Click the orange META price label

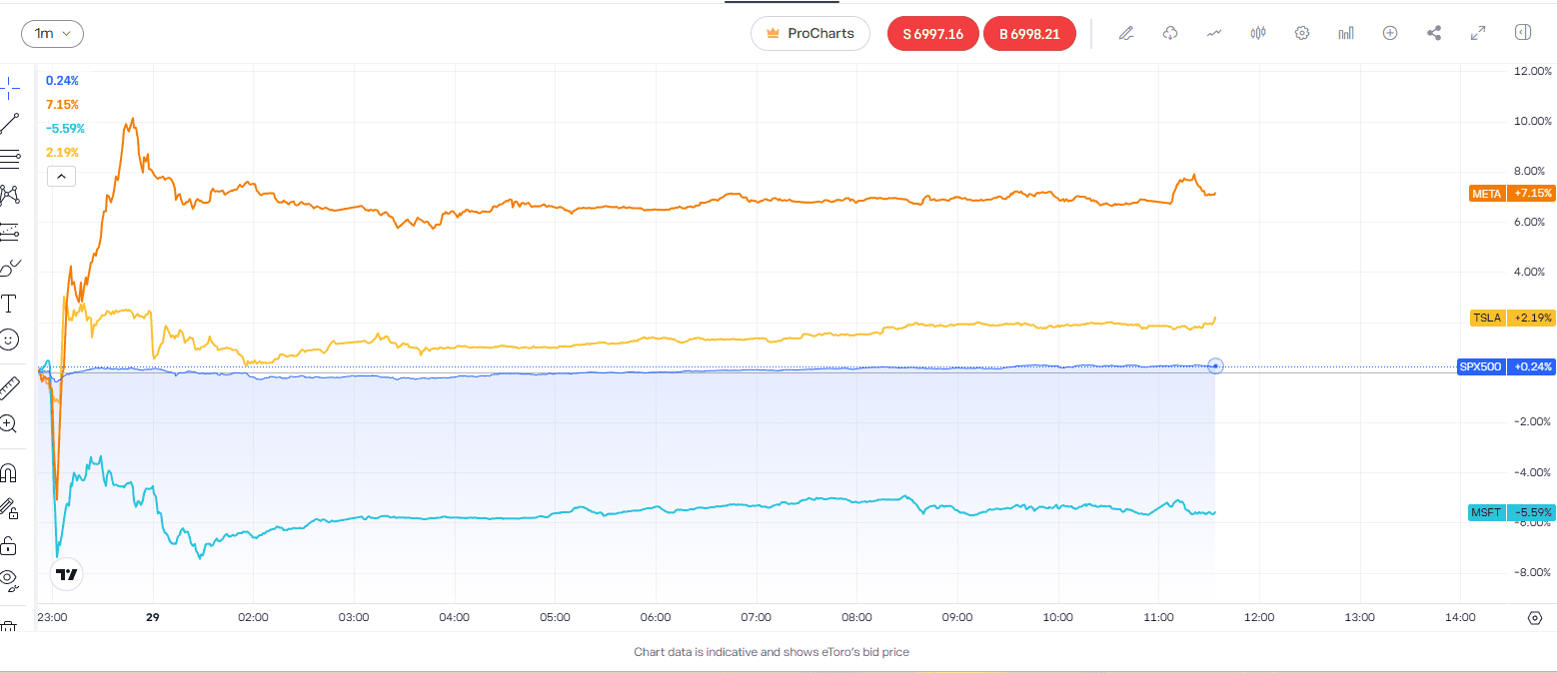[1511, 193]
